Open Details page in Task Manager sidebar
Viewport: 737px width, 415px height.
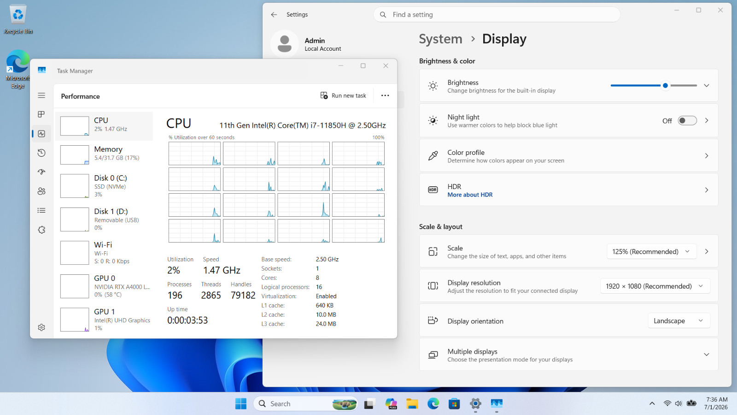tap(41, 210)
